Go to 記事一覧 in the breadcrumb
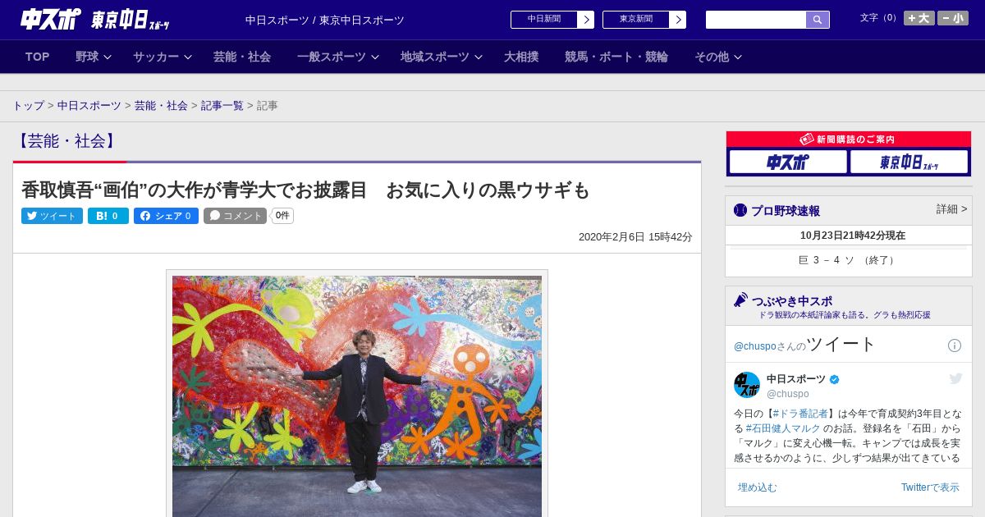Screen dimensions: 985x517 [x=222, y=106]
